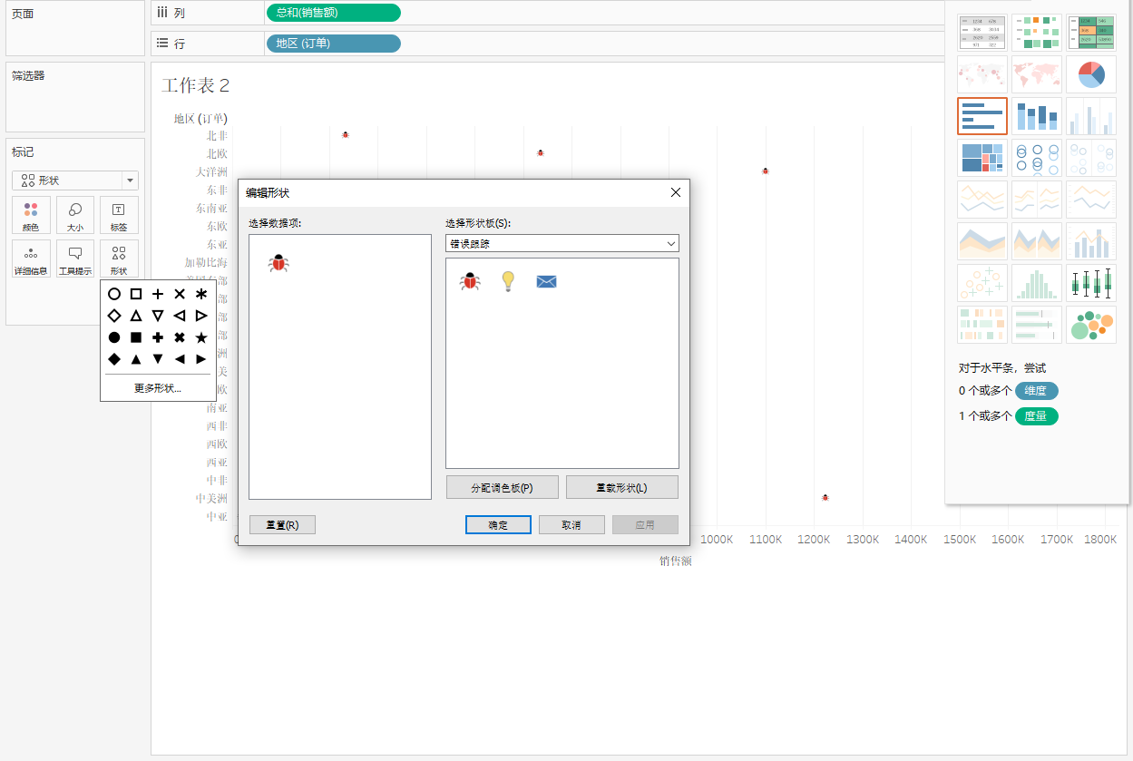
Task: Open the 标签 marks card
Action: point(119,216)
